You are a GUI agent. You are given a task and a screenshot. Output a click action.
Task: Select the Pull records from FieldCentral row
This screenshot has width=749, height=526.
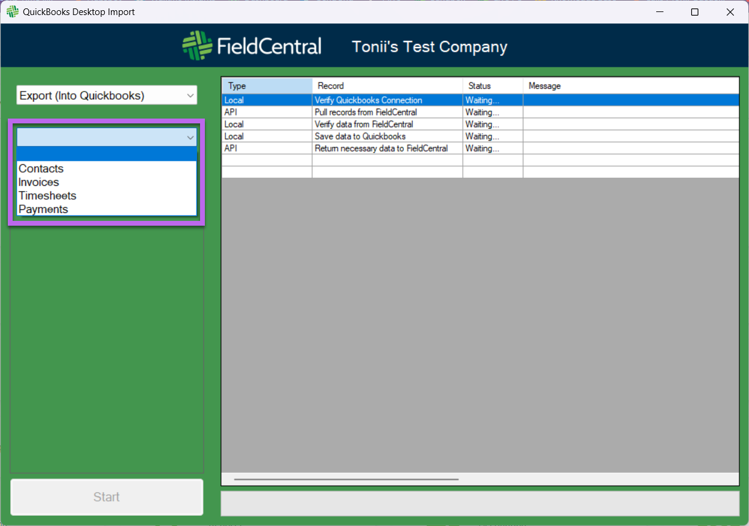[x=480, y=112]
